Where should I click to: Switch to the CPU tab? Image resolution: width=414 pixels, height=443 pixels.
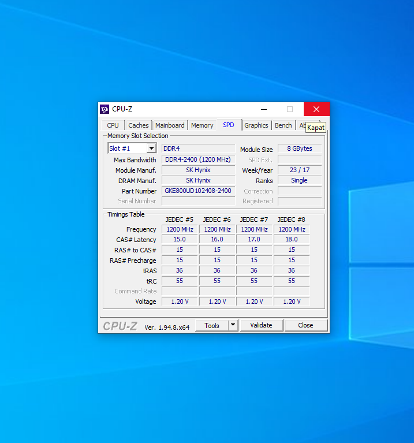[x=113, y=125]
